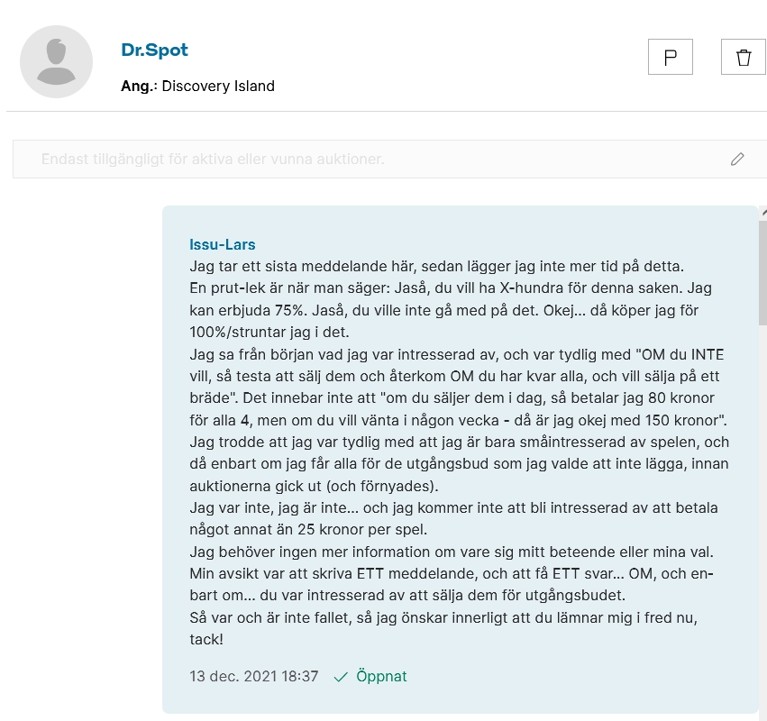Screen dimensions: 767x721
Task: Click the message list scrollbar thumb
Action: 763,271
